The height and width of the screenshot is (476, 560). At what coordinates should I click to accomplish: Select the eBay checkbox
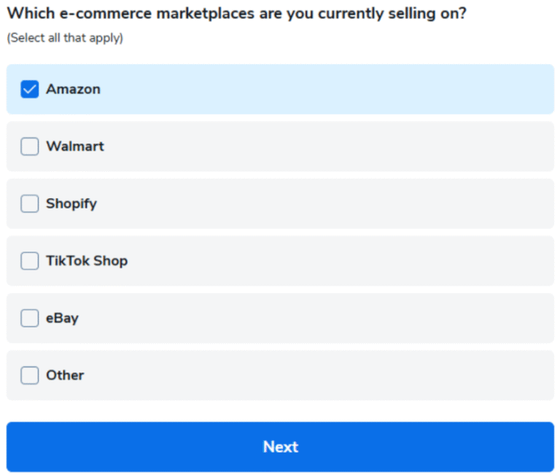click(30, 318)
